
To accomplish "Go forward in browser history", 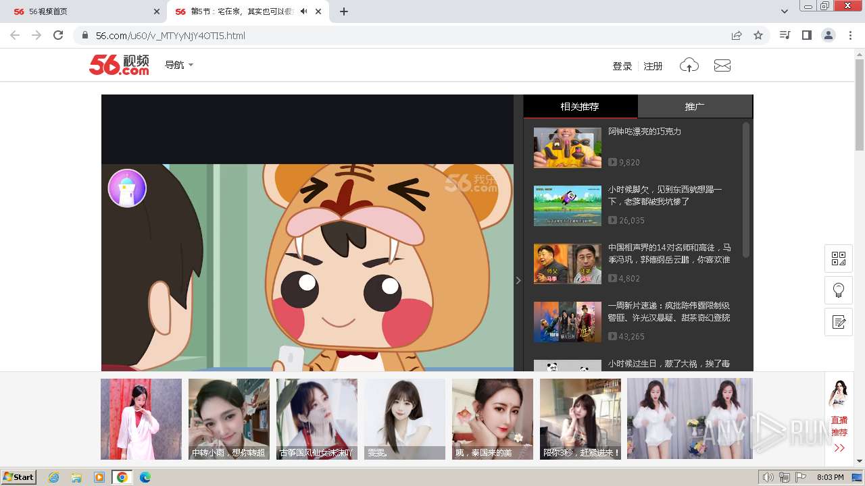I will 36,35.
